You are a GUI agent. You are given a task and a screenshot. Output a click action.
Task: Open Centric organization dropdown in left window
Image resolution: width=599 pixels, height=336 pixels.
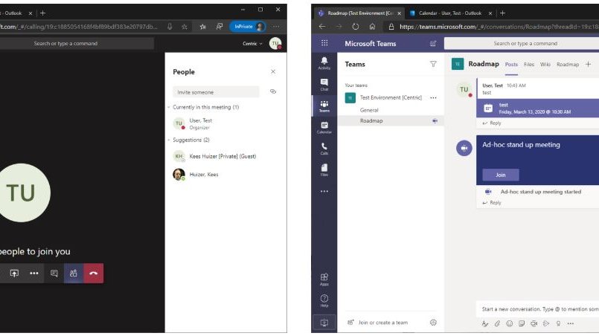(252, 44)
